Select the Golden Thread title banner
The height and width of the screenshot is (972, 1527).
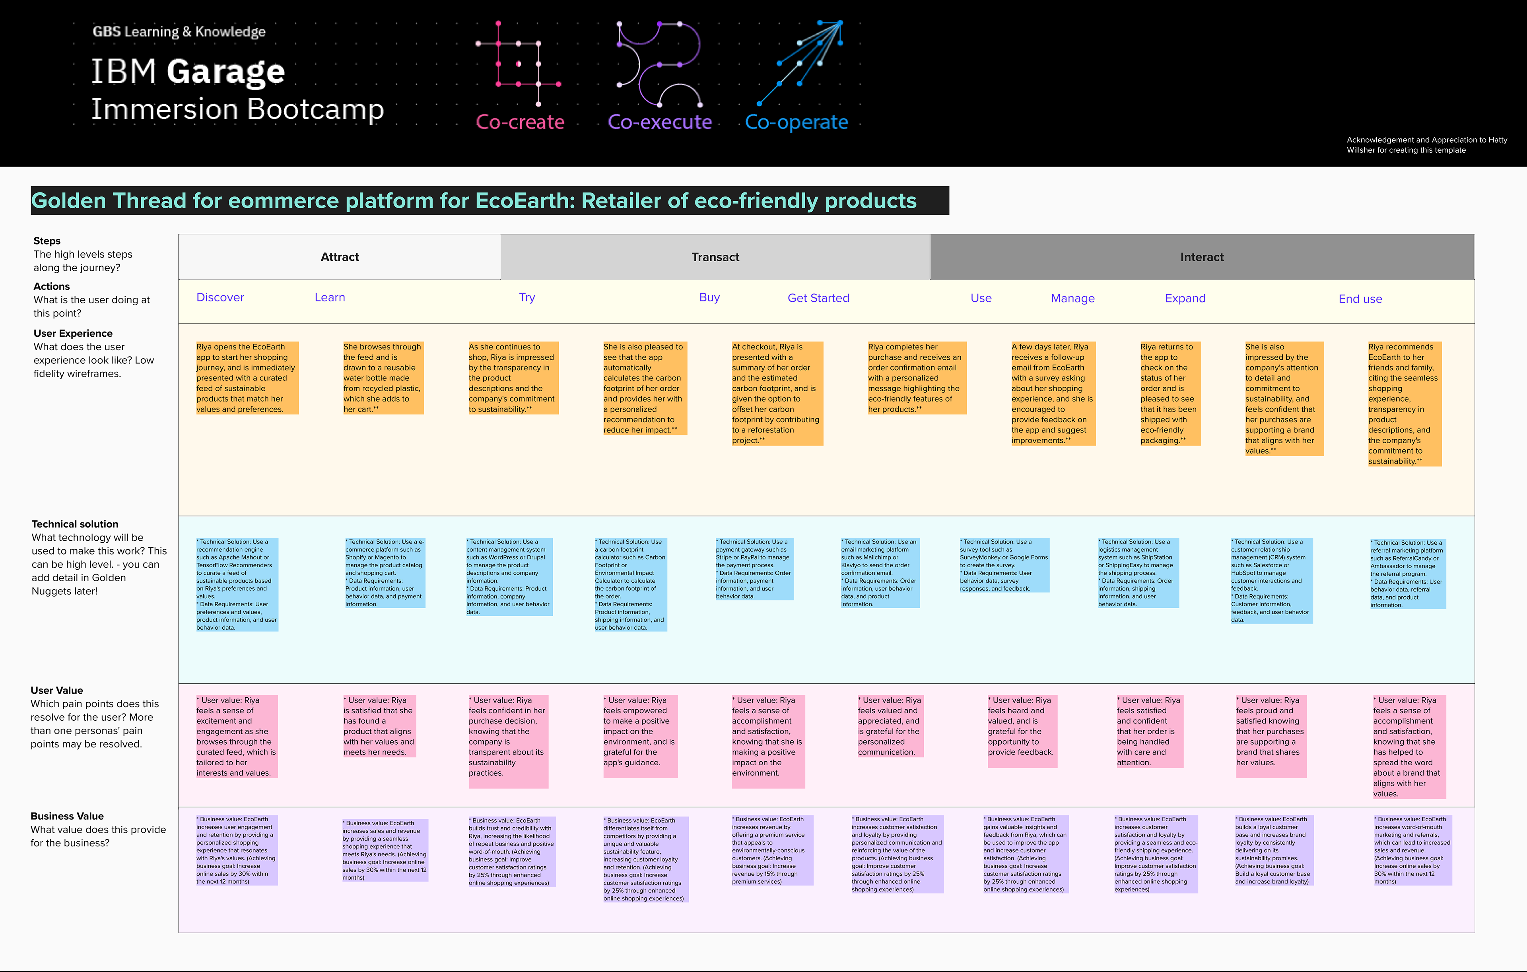tap(490, 200)
